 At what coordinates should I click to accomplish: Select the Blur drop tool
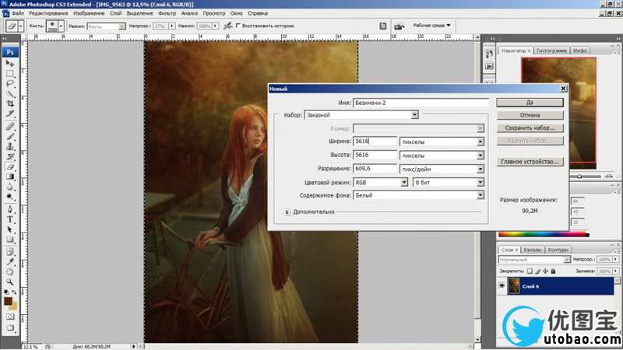click(x=10, y=187)
